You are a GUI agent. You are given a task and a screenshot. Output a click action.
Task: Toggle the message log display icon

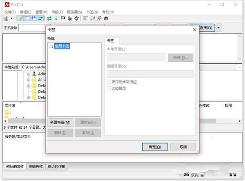click(x=20, y=18)
